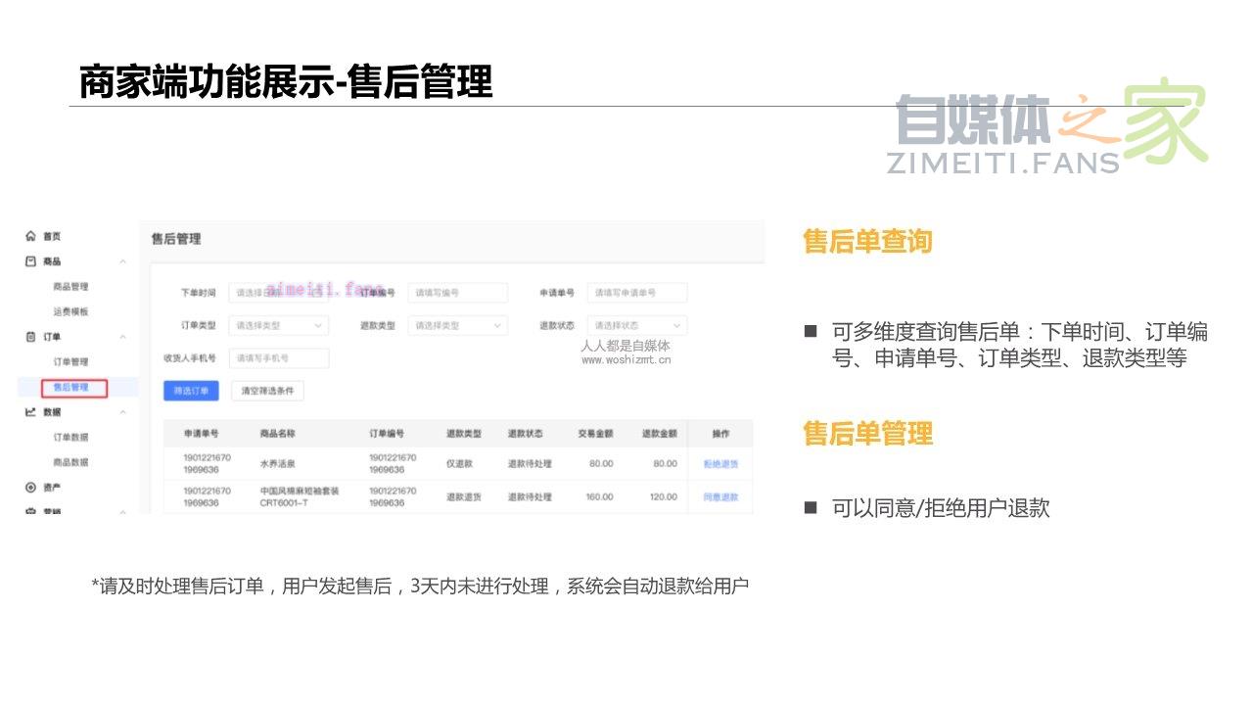Click the 资产 circle icon
Viewport: 1253px width, 705px height.
point(31,487)
